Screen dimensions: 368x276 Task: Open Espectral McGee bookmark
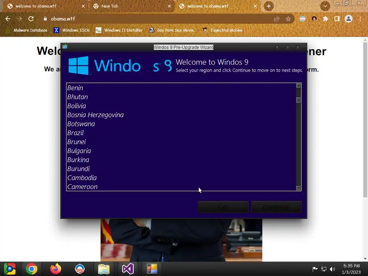pos(222,30)
